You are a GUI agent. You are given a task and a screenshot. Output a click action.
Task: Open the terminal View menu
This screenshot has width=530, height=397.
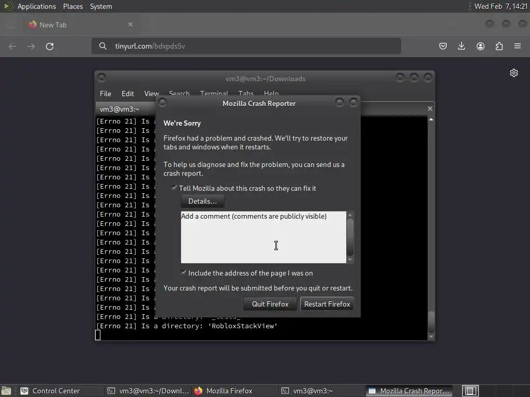pos(152,94)
